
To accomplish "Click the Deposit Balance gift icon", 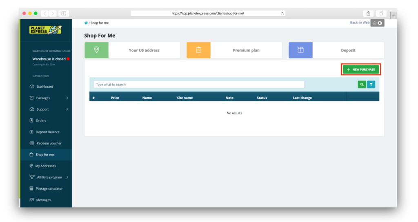I will (x=31, y=132).
